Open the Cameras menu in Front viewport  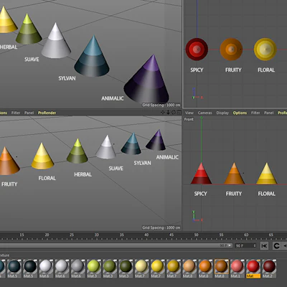pos(205,113)
